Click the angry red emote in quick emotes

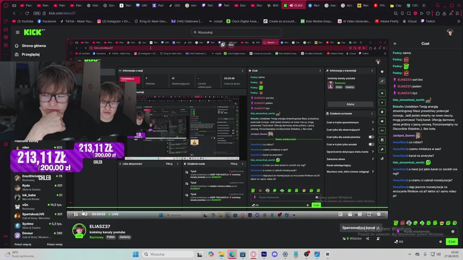click(x=402, y=223)
